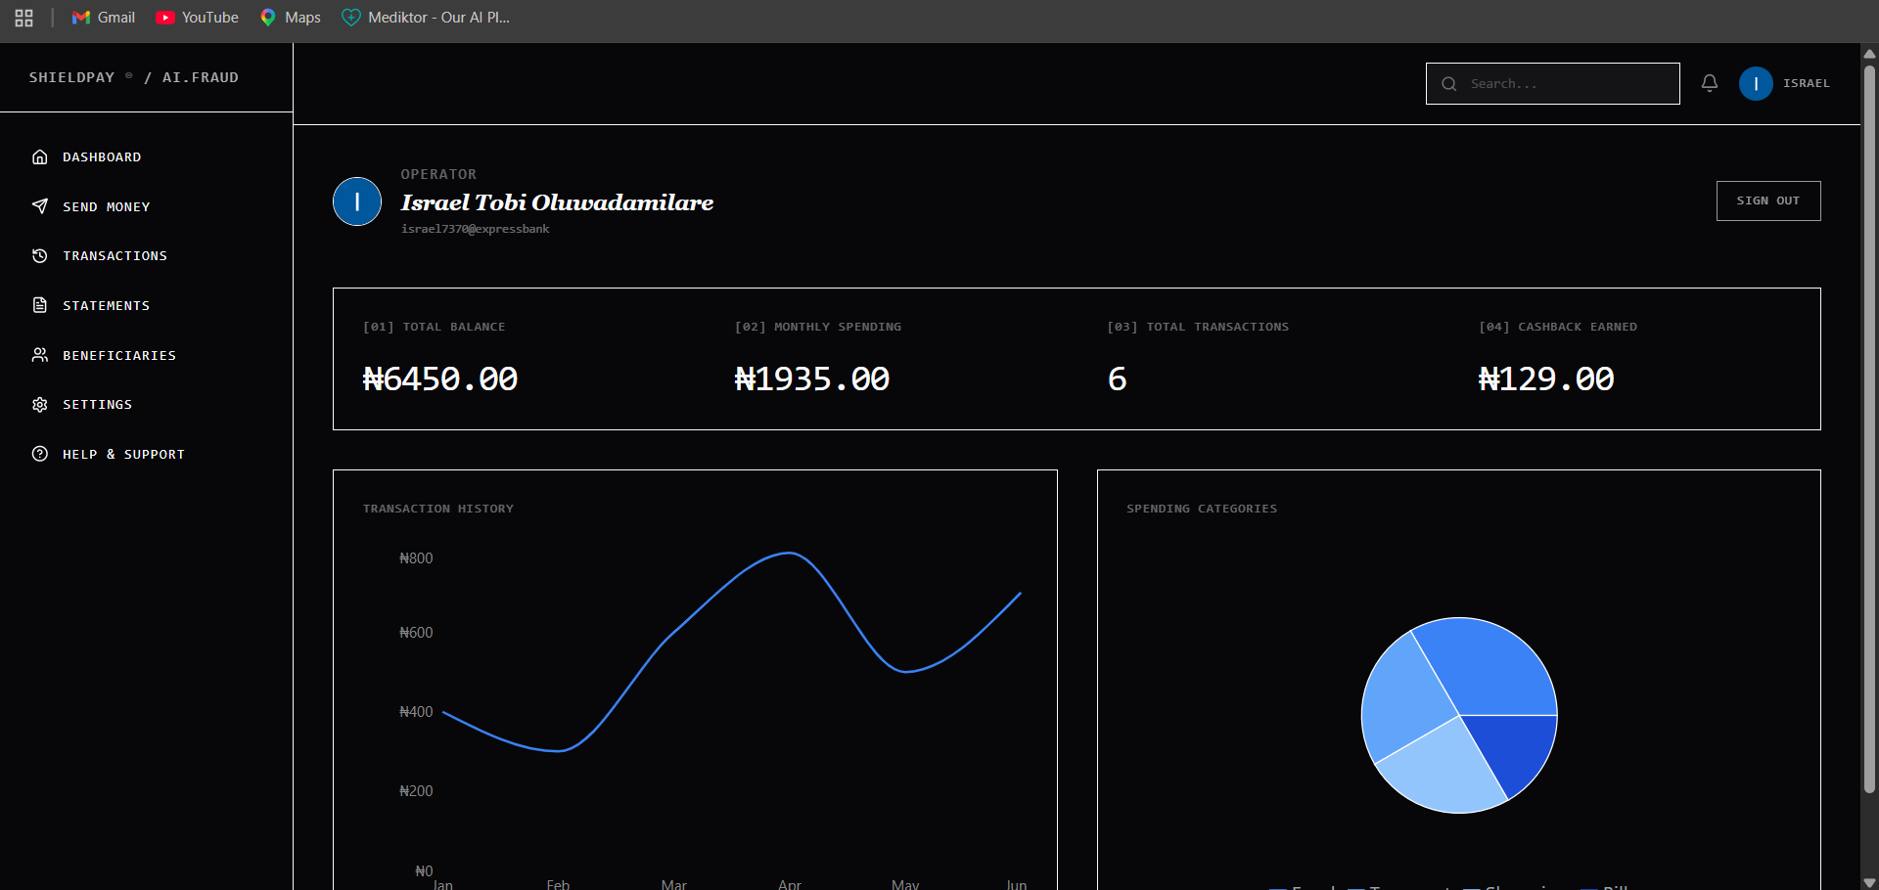The height and width of the screenshot is (890, 1879).
Task: Open notifications bell icon
Action: click(1710, 83)
